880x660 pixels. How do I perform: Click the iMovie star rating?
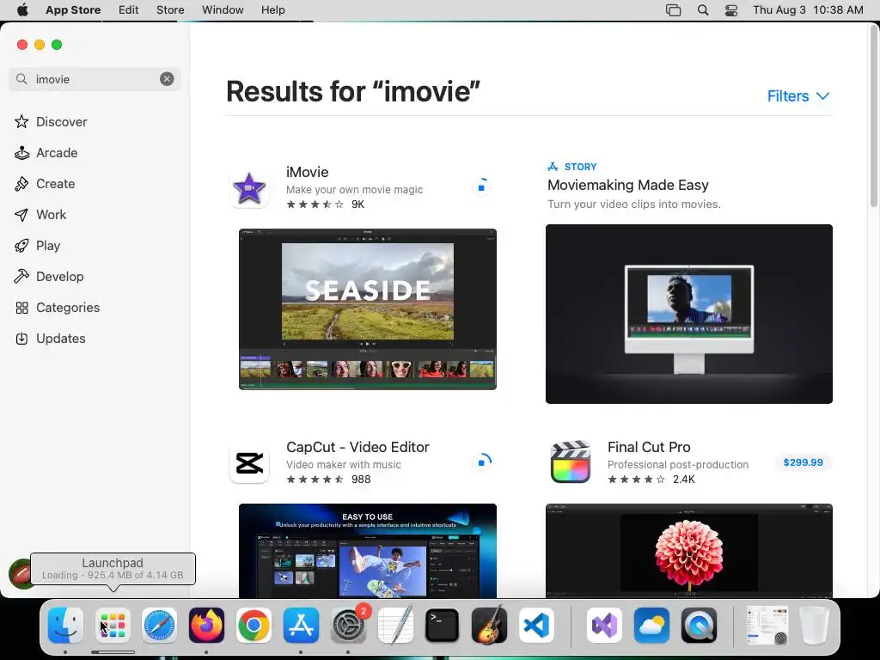315,205
